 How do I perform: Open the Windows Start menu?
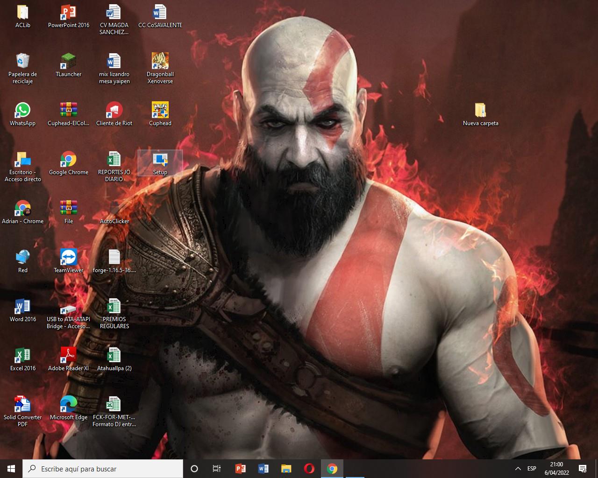pyautogui.click(x=11, y=469)
